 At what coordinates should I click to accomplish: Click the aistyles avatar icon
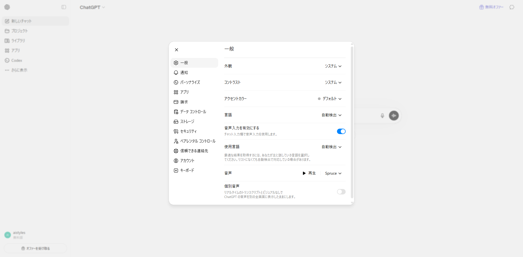click(x=8, y=235)
